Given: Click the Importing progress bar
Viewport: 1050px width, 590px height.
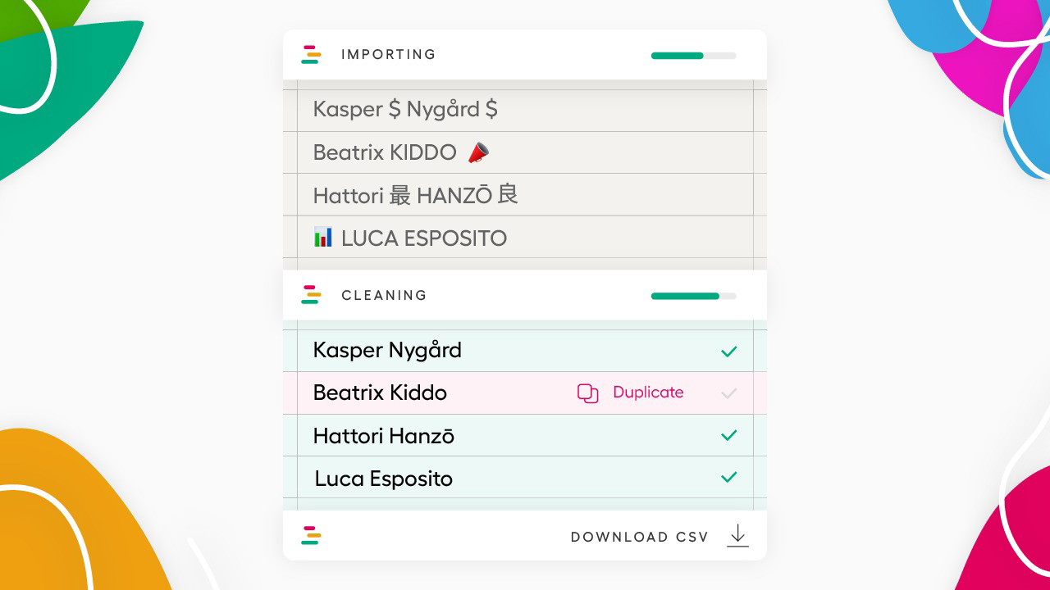Looking at the screenshot, I should click(693, 56).
